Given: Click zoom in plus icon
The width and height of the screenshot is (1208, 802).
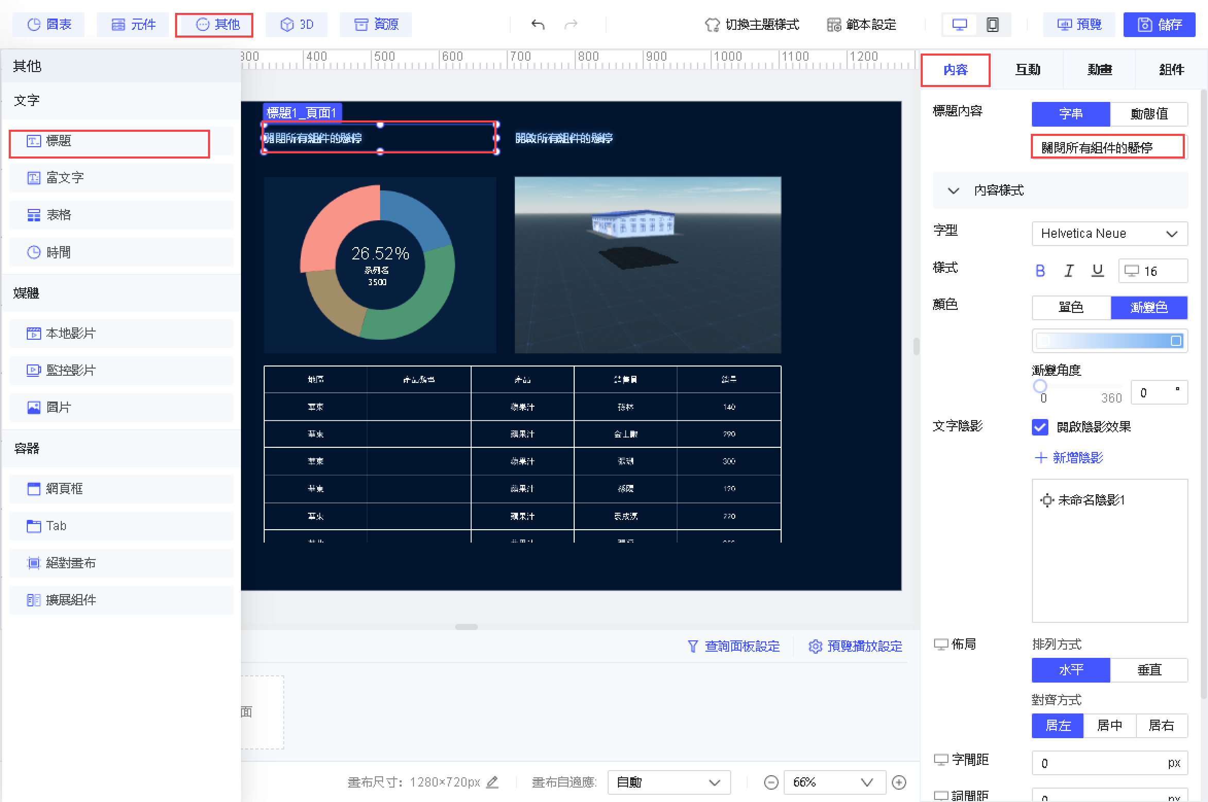Looking at the screenshot, I should (x=899, y=782).
